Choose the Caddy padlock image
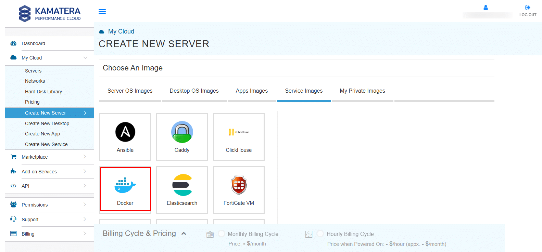 click(x=182, y=137)
